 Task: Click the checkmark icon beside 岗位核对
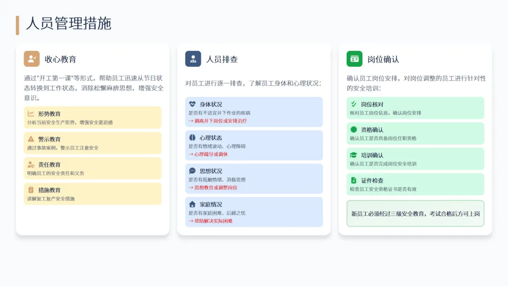[354, 104]
